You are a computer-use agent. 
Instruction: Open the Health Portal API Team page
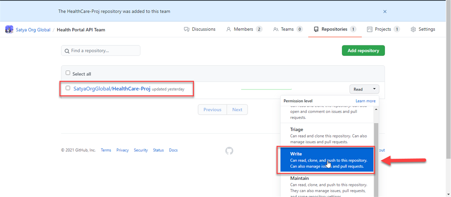(x=81, y=30)
